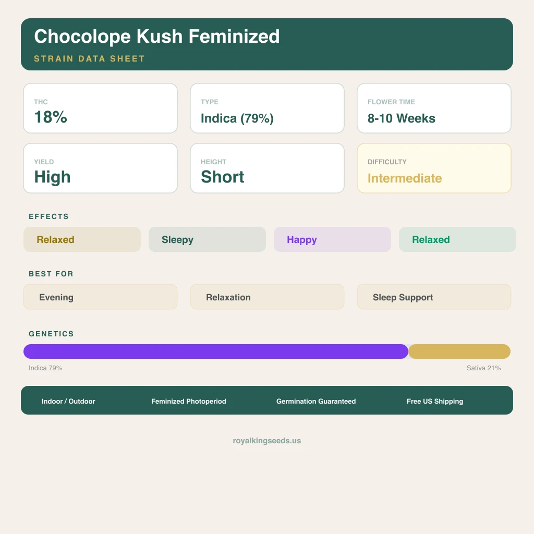Select the Yield High card
The height and width of the screenshot is (534, 534).
tap(100, 168)
